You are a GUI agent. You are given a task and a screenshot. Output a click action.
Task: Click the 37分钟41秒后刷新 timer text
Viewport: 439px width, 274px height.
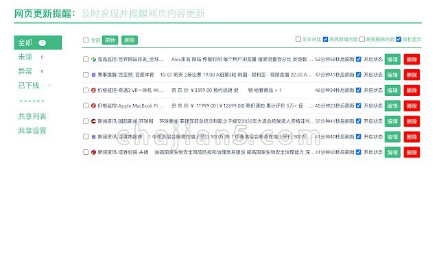click(335, 121)
